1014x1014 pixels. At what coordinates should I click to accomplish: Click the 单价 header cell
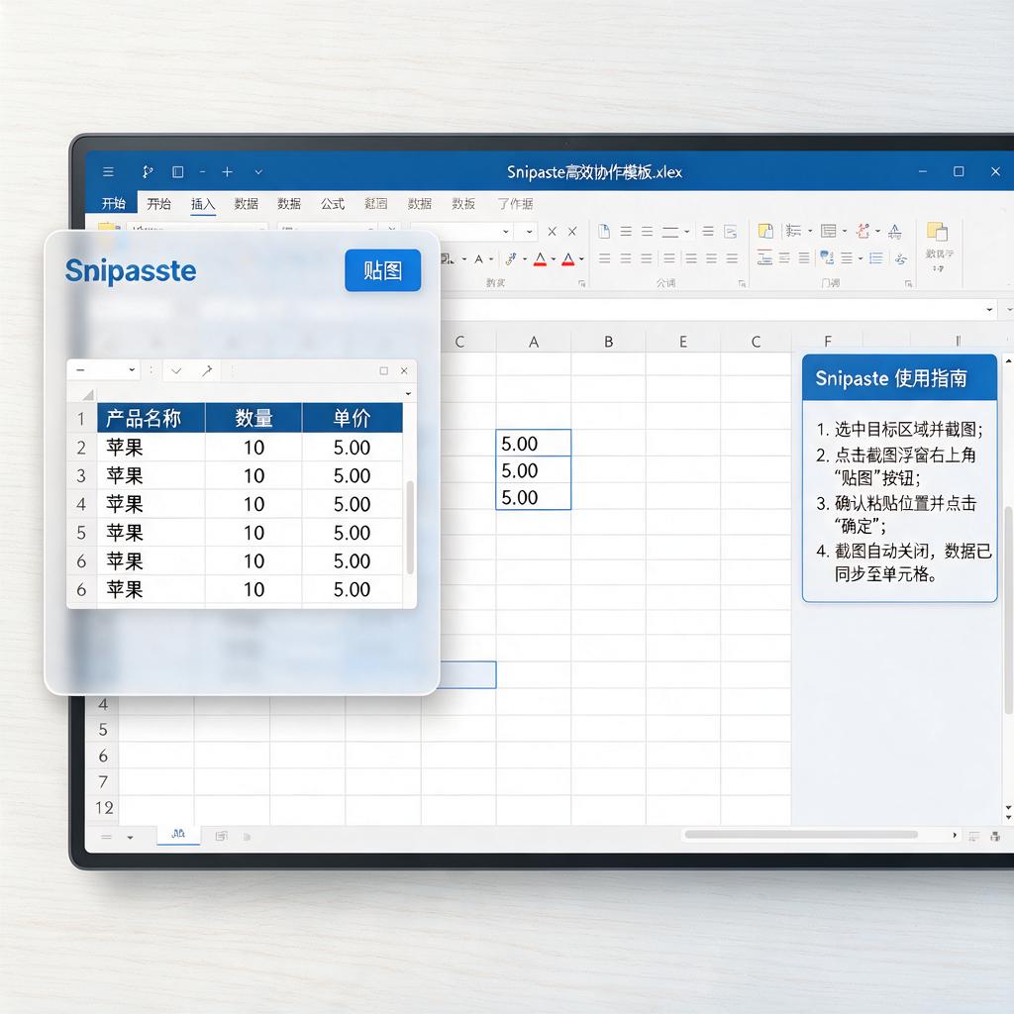[x=353, y=418]
